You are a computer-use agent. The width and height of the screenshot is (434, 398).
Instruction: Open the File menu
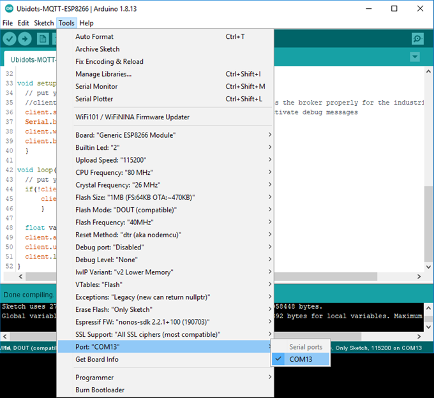[8, 23]
